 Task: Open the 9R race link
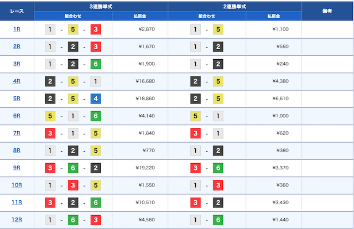click(17, 168)
